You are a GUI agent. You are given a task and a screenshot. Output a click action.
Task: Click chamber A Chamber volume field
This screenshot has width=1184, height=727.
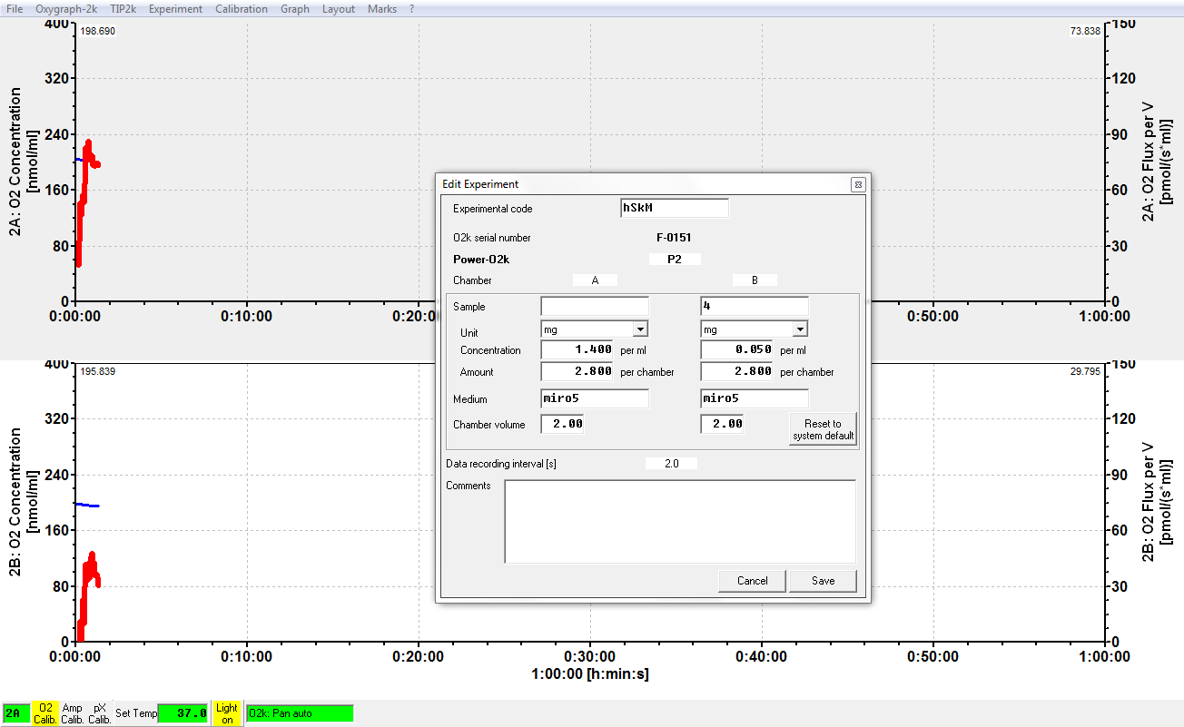[x=562, y=424]
